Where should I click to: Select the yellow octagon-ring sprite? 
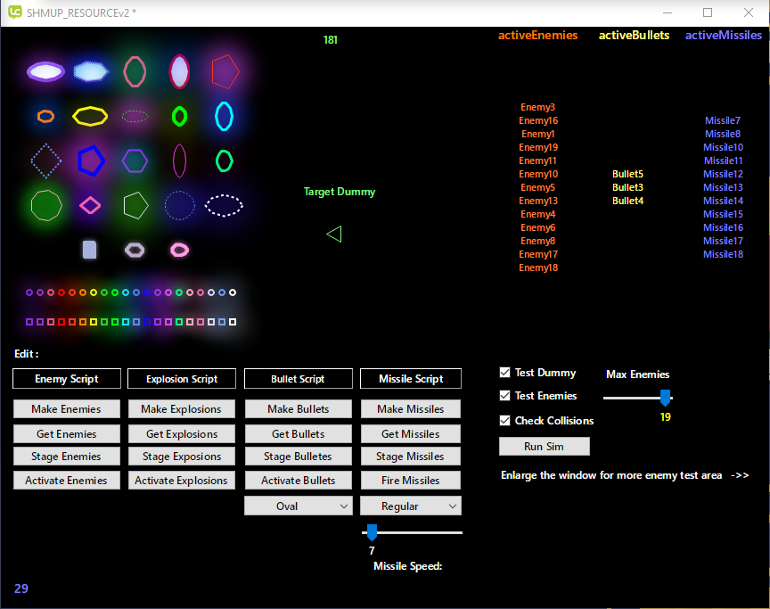coord(90,116)
